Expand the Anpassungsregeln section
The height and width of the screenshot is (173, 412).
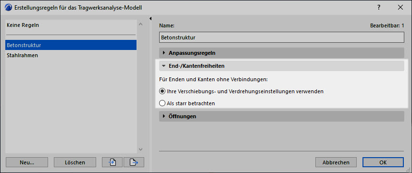[x=281, y=53]
